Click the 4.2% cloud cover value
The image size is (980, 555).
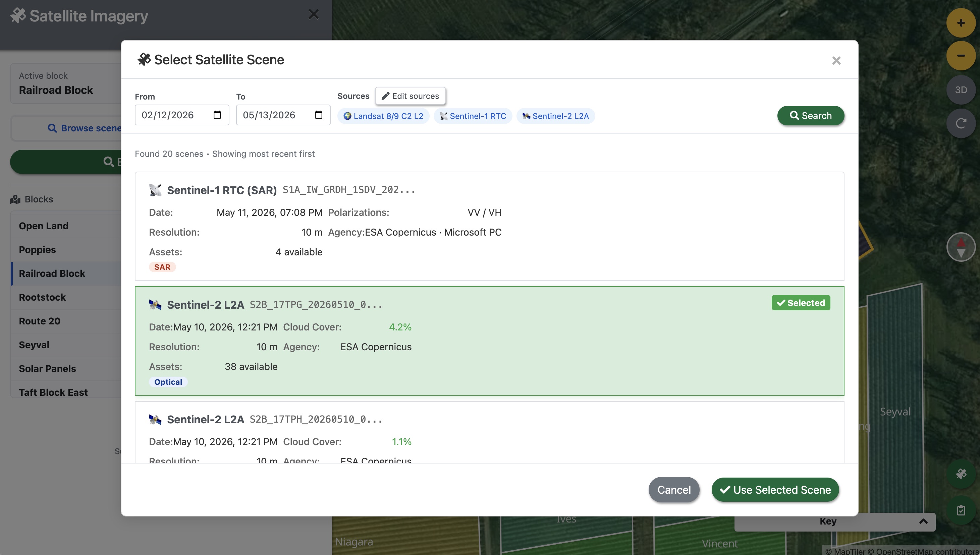point(400,327)
